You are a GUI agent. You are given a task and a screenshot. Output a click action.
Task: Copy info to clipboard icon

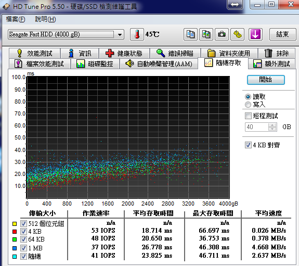pos(190,34)
